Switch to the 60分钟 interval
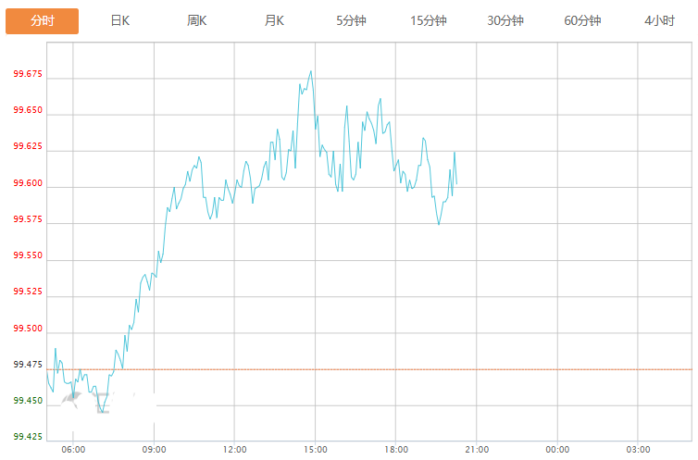Screen dimensions: 698x460 coord(582,21)
